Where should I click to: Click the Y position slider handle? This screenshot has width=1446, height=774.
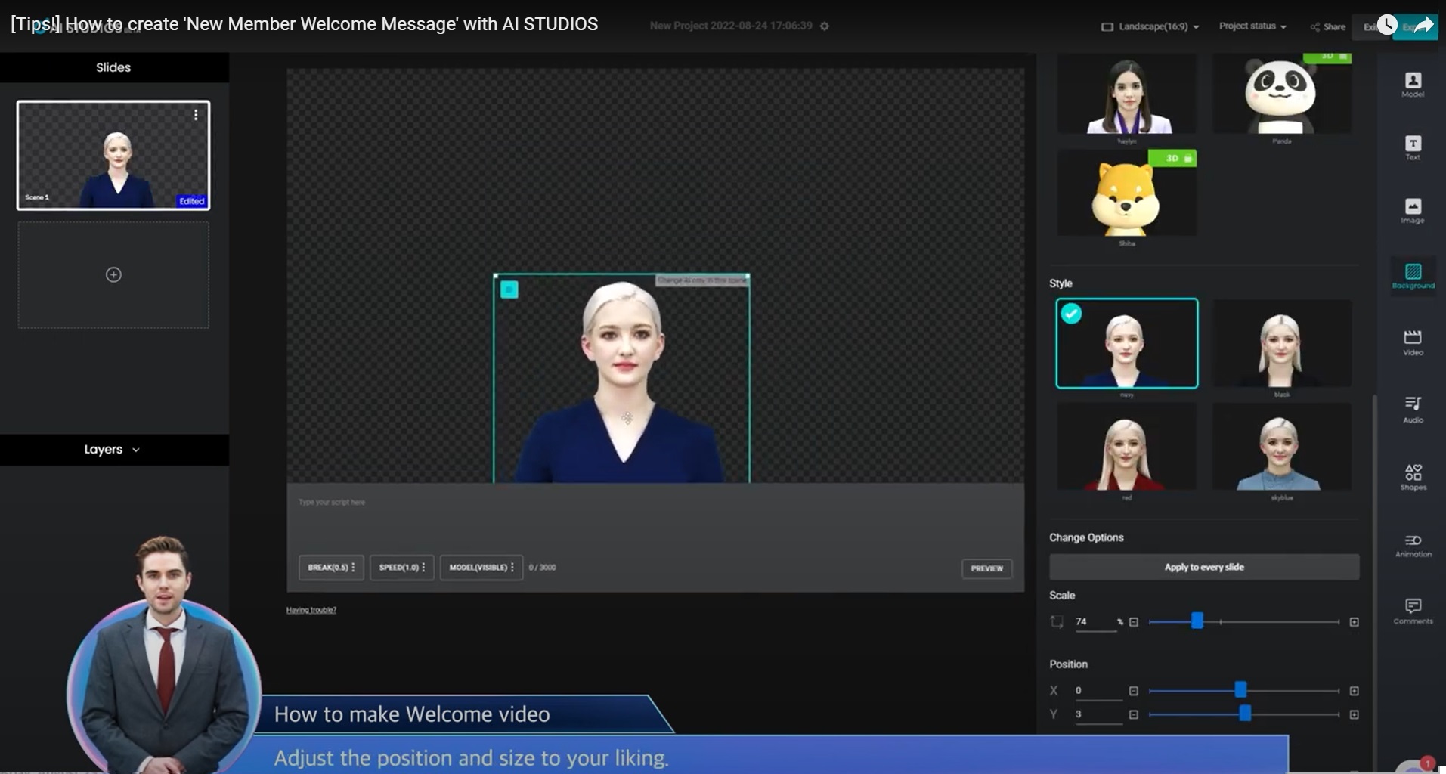tap(1245, 714)
